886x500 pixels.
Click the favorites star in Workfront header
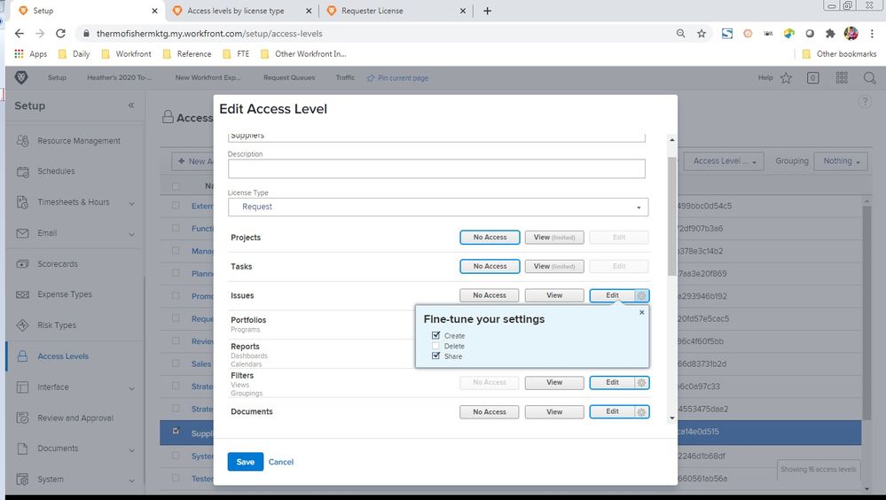(786, 78)
